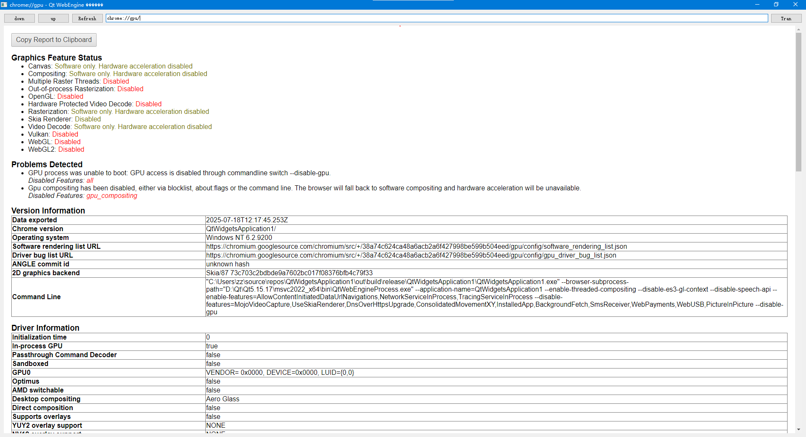Click the "Tran" button
This screenshot has height=437, width=806.
pos(786,18)
